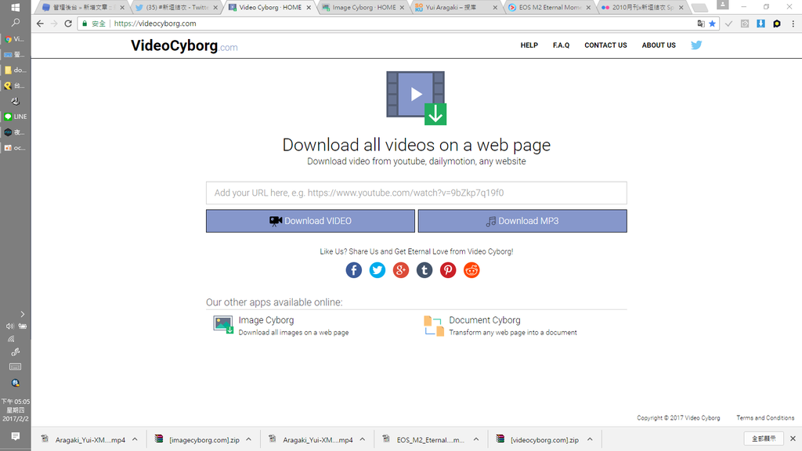Show hidden system tray icons
The width and height of the screenshot is (802, 451).
tap(22, 314)
